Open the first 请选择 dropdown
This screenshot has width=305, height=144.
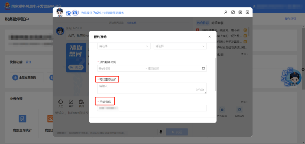click(124, 46)
